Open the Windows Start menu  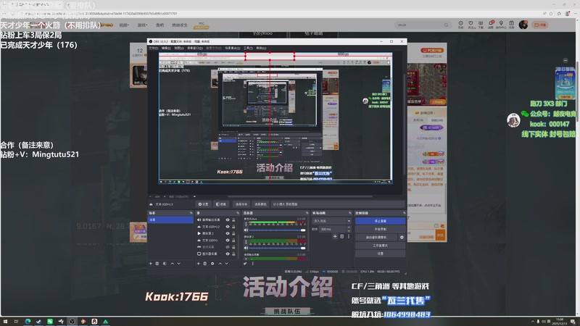(5, 322)
